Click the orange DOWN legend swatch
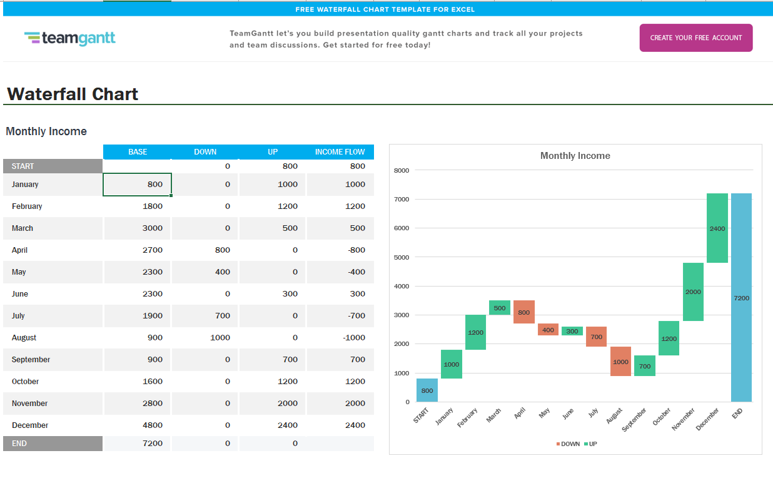Viewport: 773px width, 483px height. (558, 444)
